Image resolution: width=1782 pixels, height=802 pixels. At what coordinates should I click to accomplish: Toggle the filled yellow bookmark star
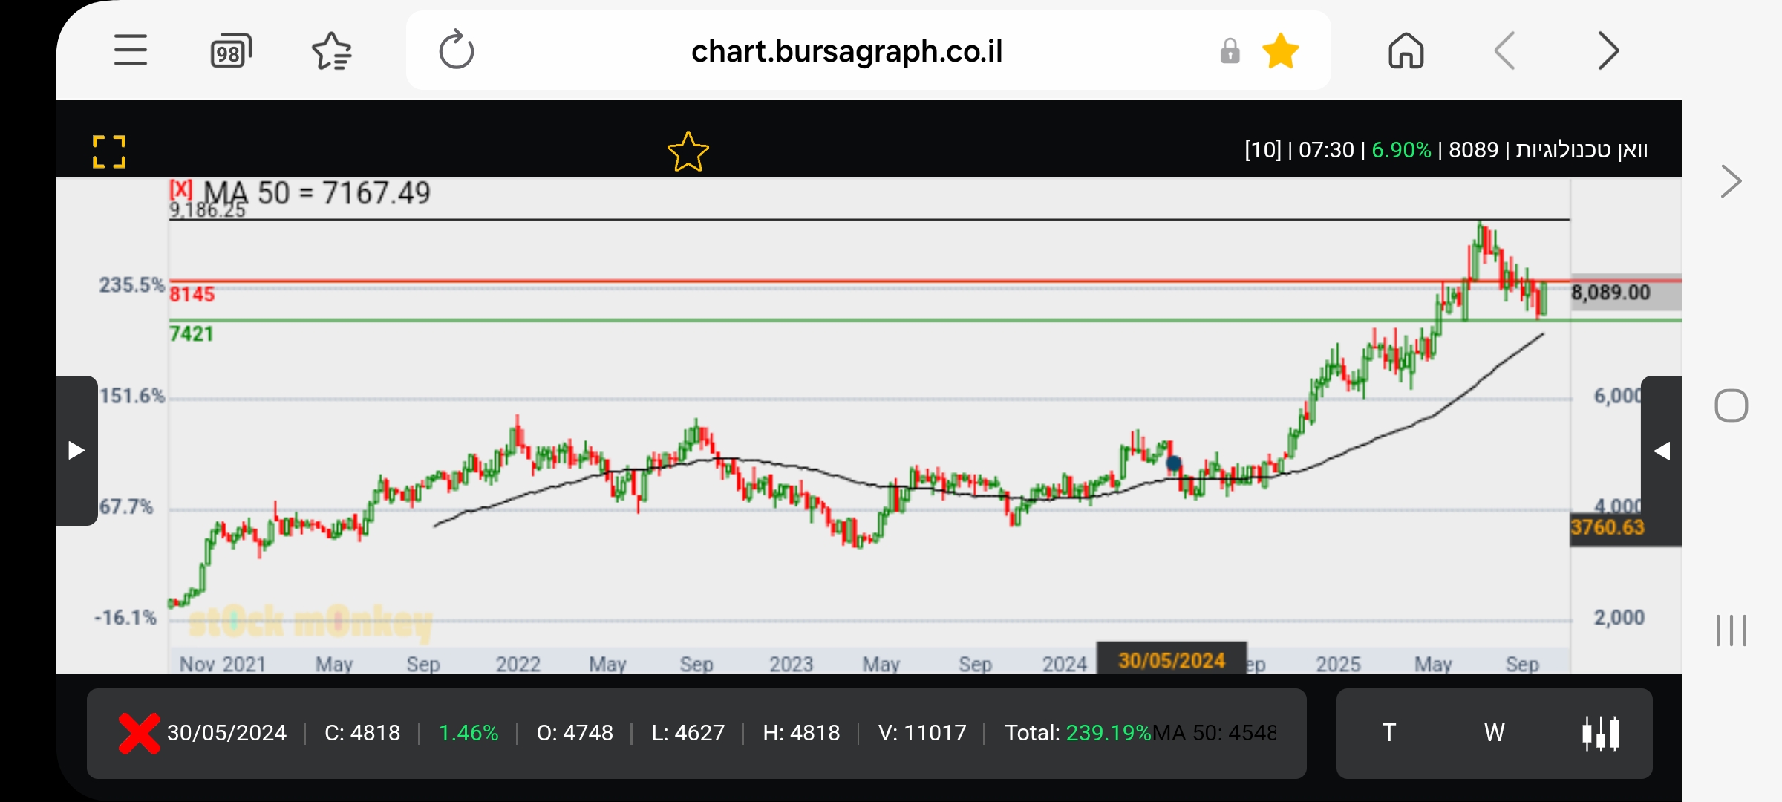1280,51
